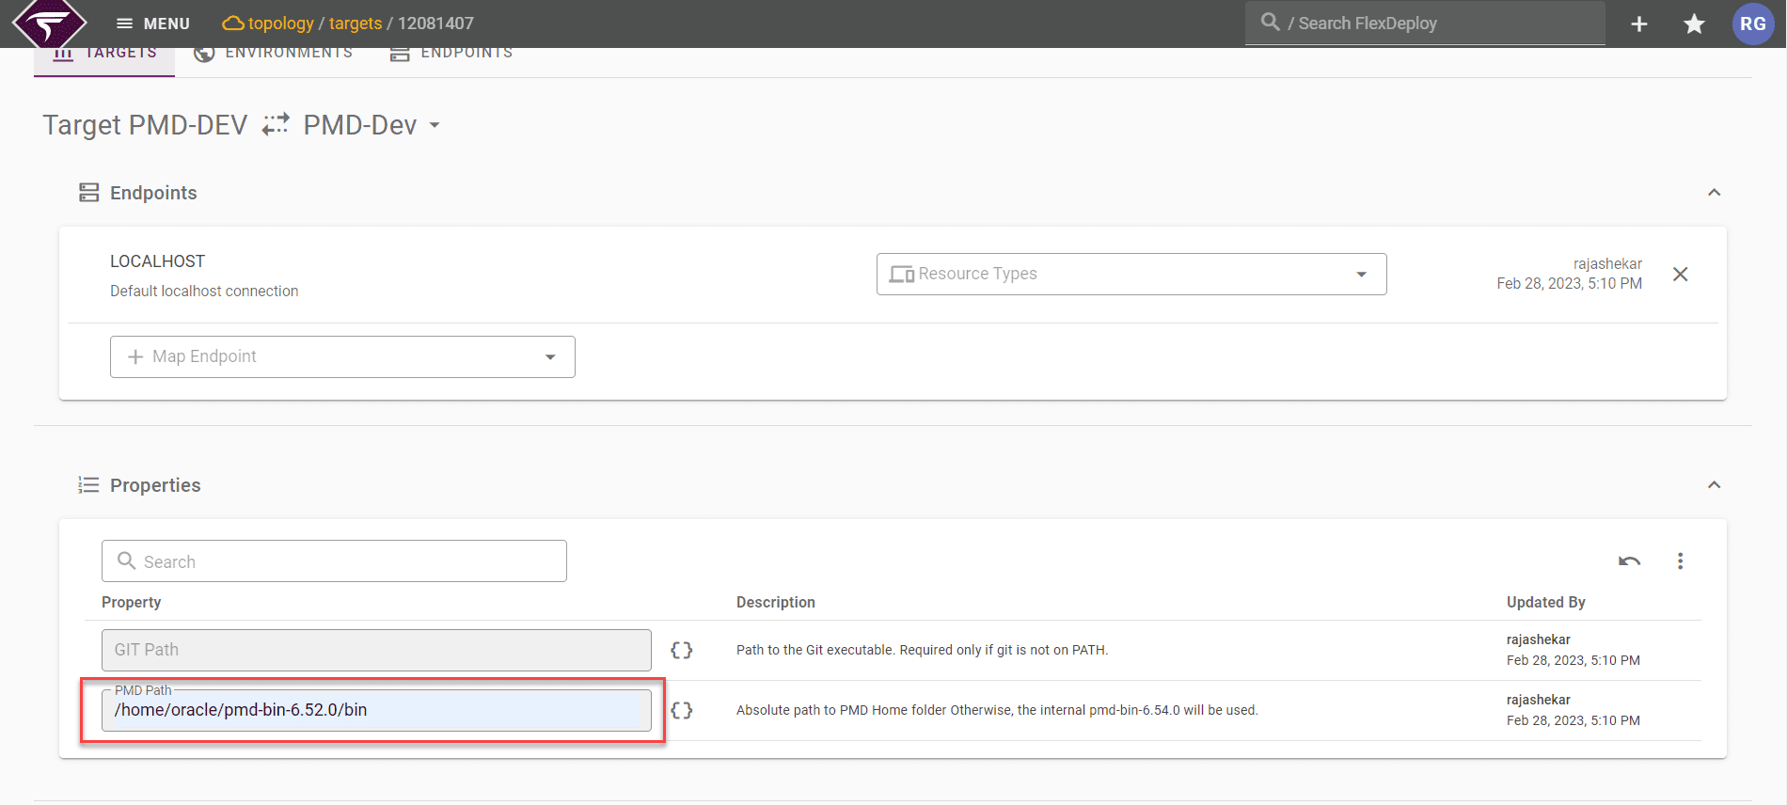Collapse the Properties section chevron
Screen dimensions: 1787x805
click(1715, 485)
